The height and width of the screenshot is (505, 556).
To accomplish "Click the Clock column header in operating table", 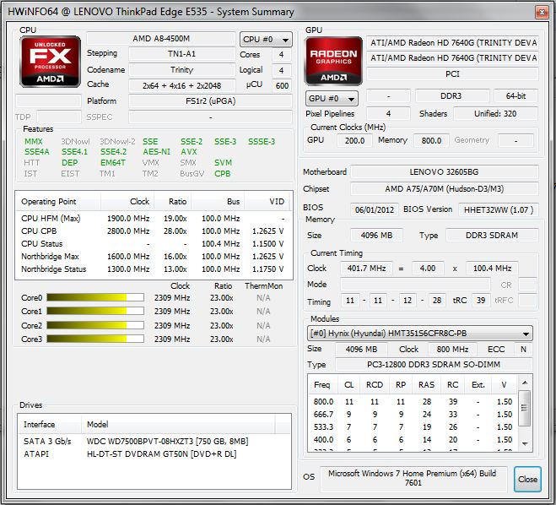I will (x=127, y=202).
